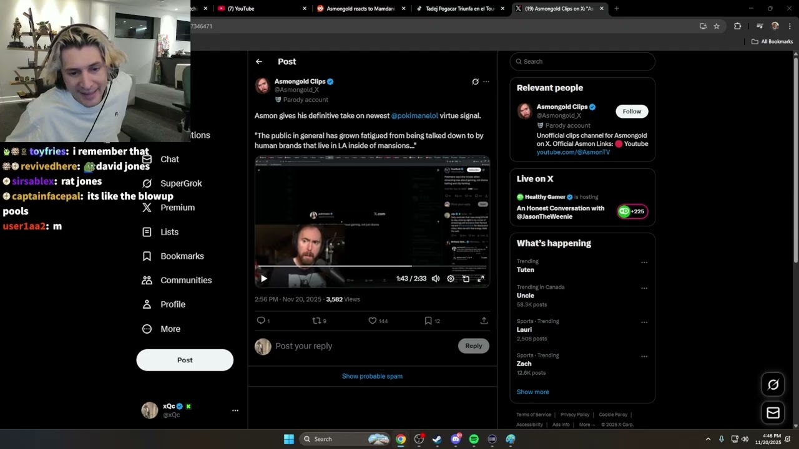Open more options for Lauri trend
Viewport: 799px width, 449px height.
coord(644,322)
